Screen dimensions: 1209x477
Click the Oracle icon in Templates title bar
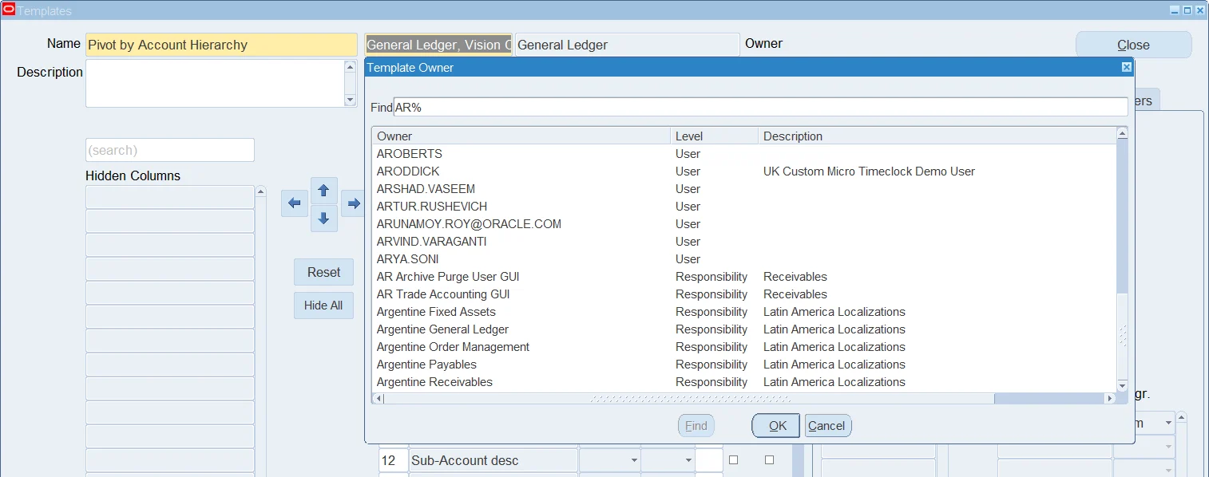coord(9,10)
